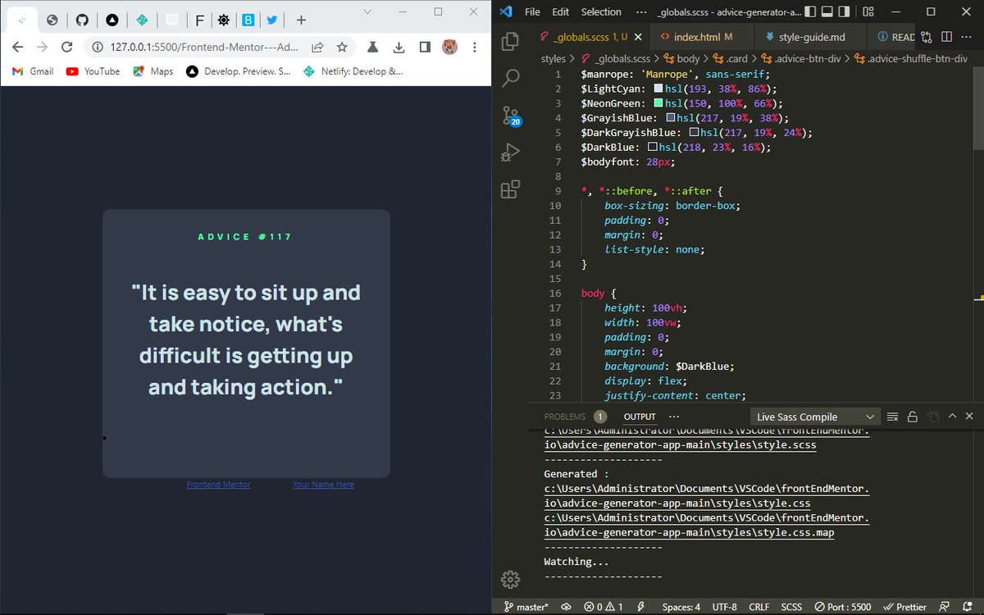Clear the Output panel
This screenshot has width=984, height=615.
click(892, 417)
